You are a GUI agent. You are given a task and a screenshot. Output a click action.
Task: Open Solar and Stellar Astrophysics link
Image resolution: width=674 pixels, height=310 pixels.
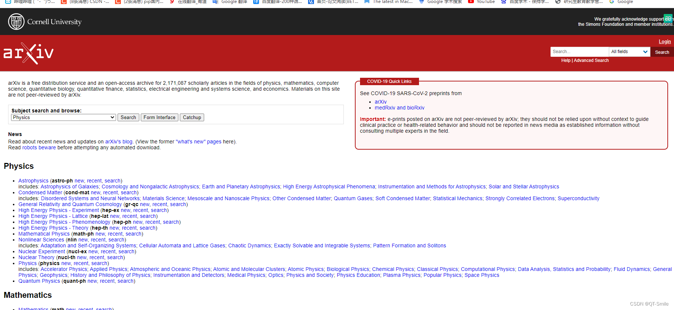coord(524,187)
